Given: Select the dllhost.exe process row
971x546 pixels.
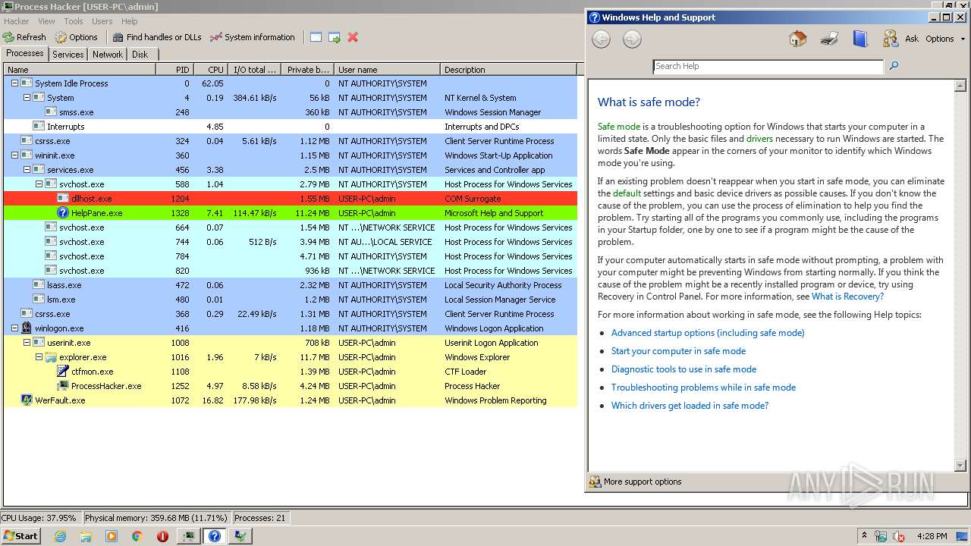Looking at the screenshot, I should (291, 199).
